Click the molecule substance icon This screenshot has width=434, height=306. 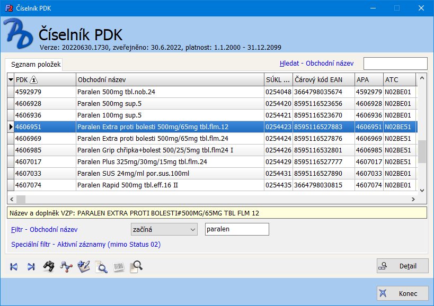click(x=66, y=267)
